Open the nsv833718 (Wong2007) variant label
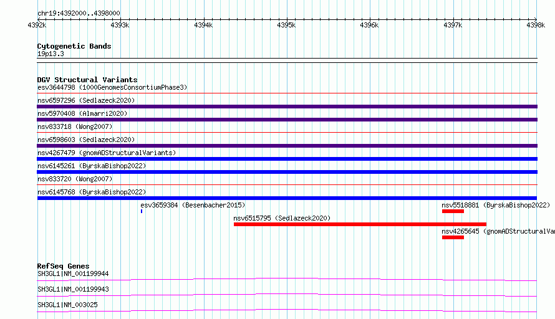 [75, 126]
